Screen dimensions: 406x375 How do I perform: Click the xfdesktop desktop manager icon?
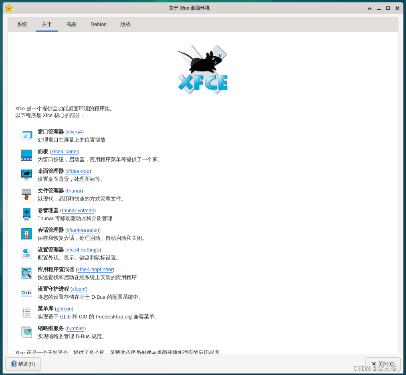pyautogui.click(x=26, y=175)
